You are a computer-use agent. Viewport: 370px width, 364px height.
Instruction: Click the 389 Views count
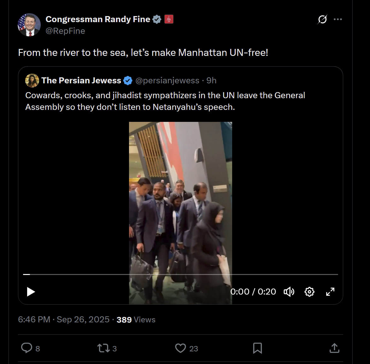click(x=136, y=320)
